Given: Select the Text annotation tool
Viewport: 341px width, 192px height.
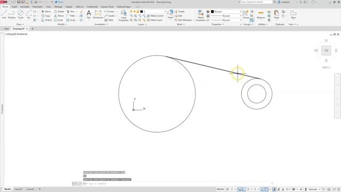Looking at the screenshot, I should [89, 14].
